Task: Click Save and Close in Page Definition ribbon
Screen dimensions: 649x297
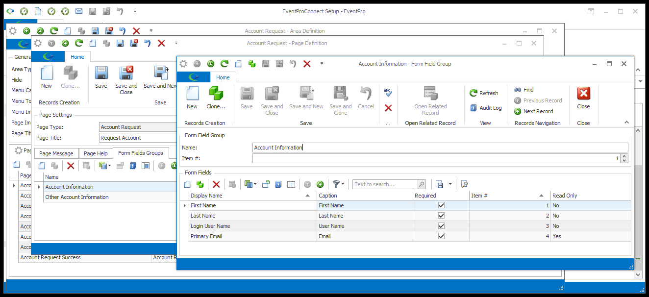Action: [126, 80]
